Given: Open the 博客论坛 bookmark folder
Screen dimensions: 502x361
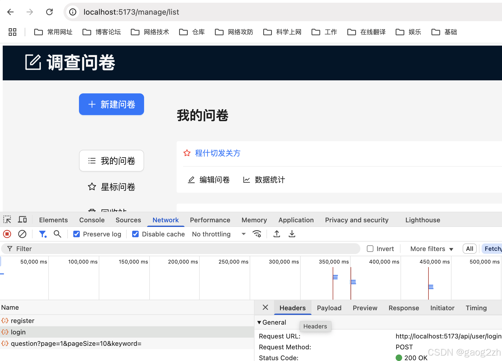Looking at the screenshot, I should point(101,32).
